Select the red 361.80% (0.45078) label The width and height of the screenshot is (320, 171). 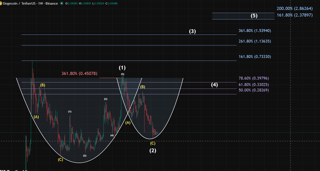tap(79, 73)
